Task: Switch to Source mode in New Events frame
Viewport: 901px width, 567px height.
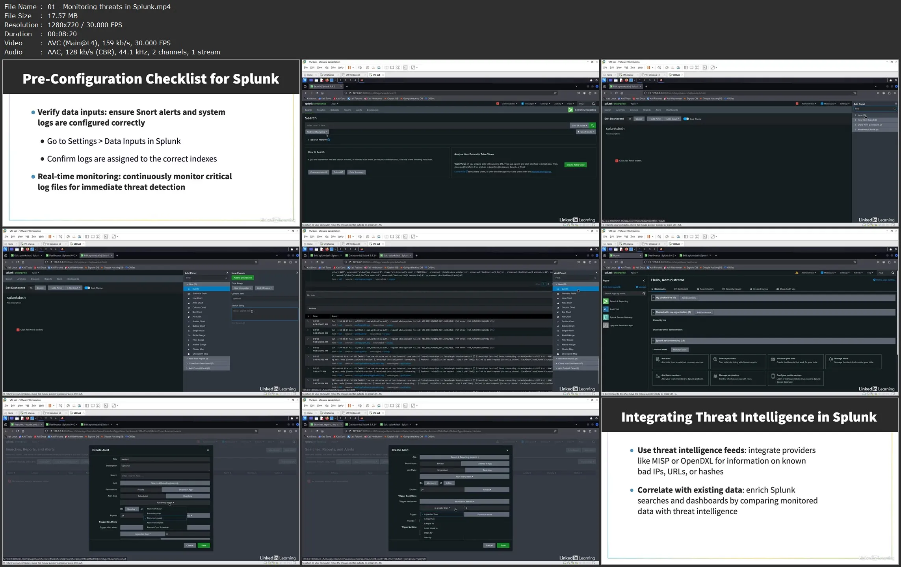Action: (x=40, y=288)
